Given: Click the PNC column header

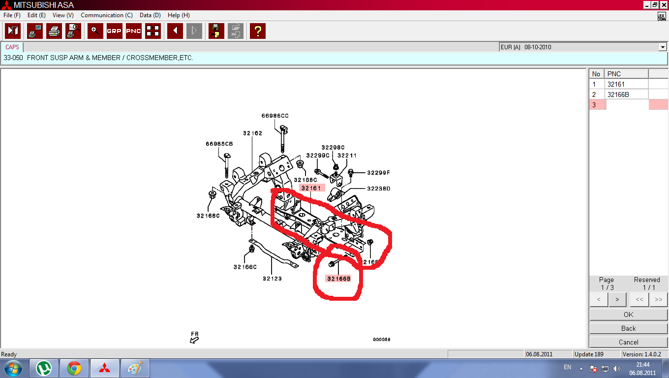Looking at the screenshot, I should coord(627,74).
